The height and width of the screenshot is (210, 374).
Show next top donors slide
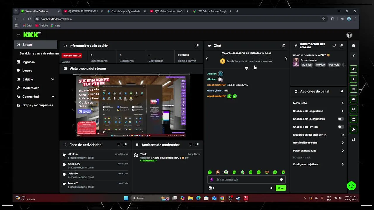point(286,59)
